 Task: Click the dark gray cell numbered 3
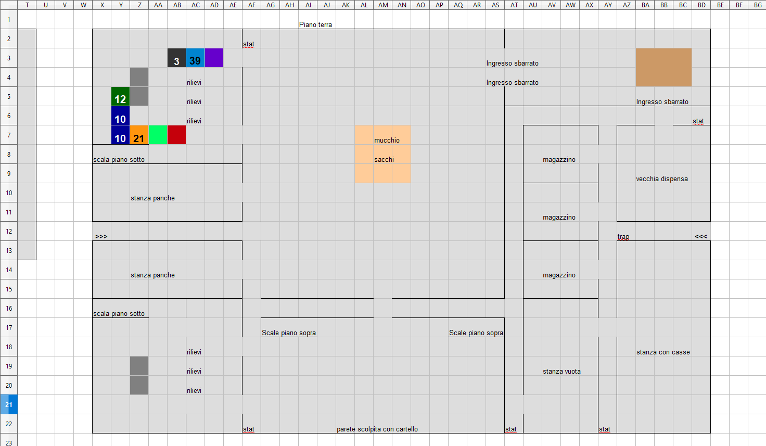tap(176, 58)
